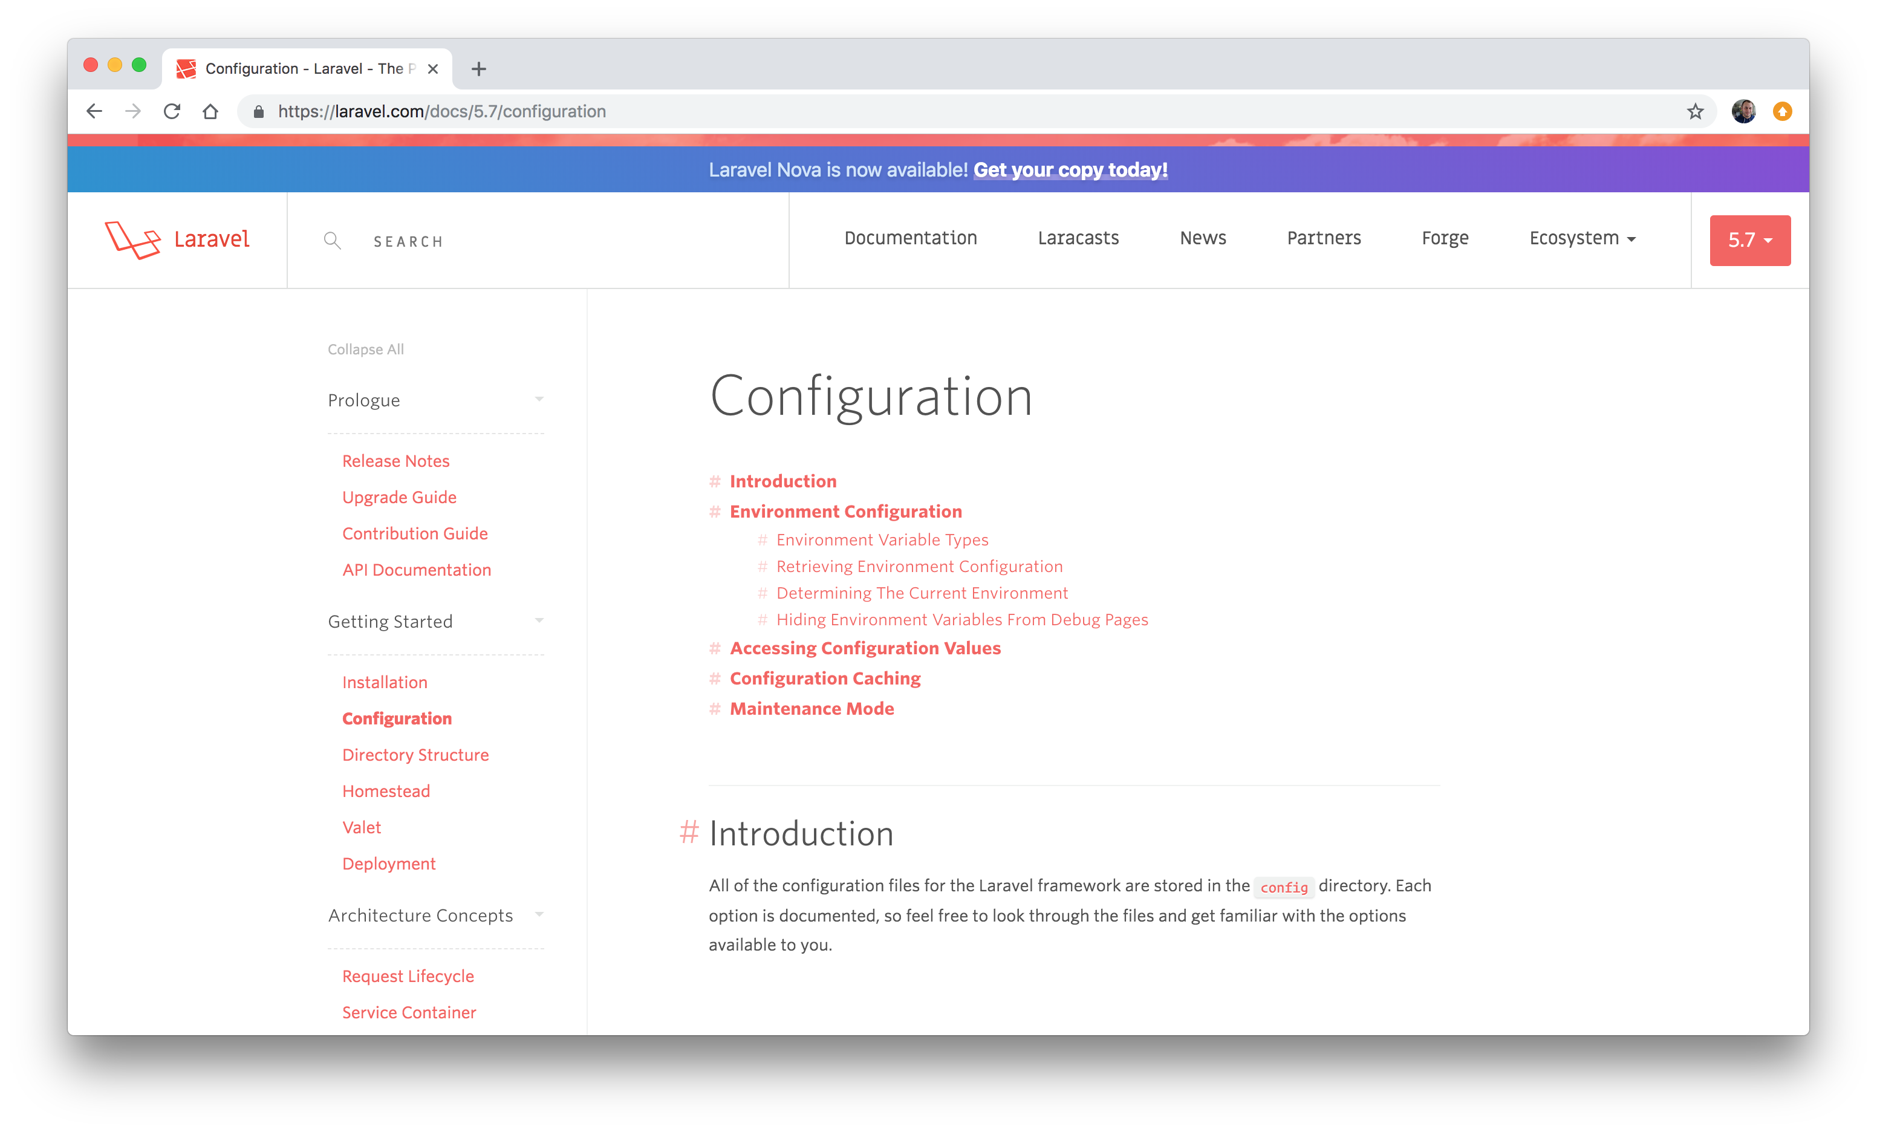Click the browser profile avatar
1877x1132 pixels.
(x=1743, y=111)
